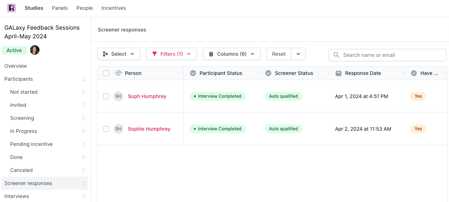Click Soph Humphrey's SH avatar badge
449x202 pixels.
118,96
